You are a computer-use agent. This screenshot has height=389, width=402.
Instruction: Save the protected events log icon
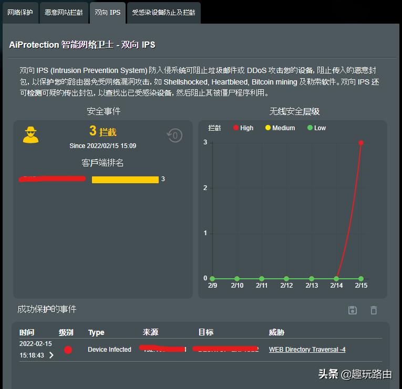(x=353, y=310)
